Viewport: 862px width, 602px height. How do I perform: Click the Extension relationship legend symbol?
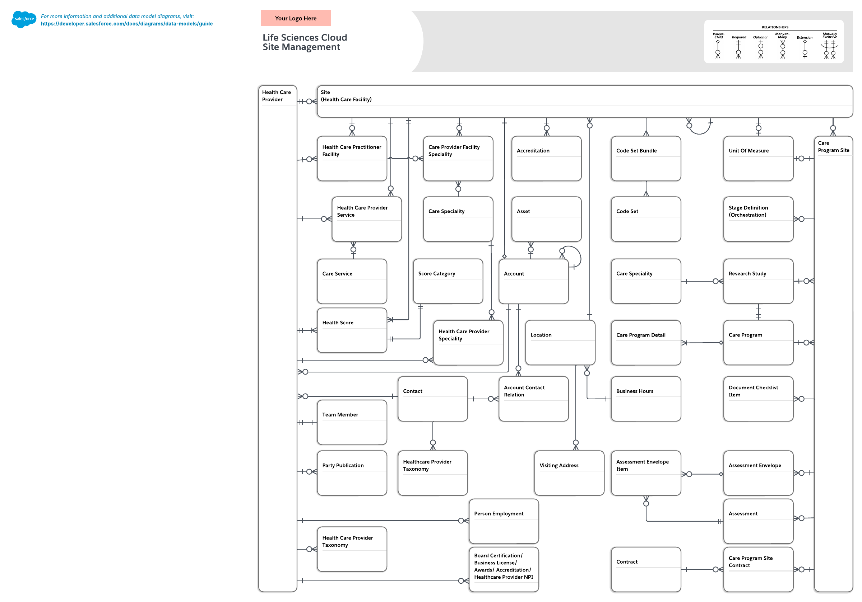805,49
